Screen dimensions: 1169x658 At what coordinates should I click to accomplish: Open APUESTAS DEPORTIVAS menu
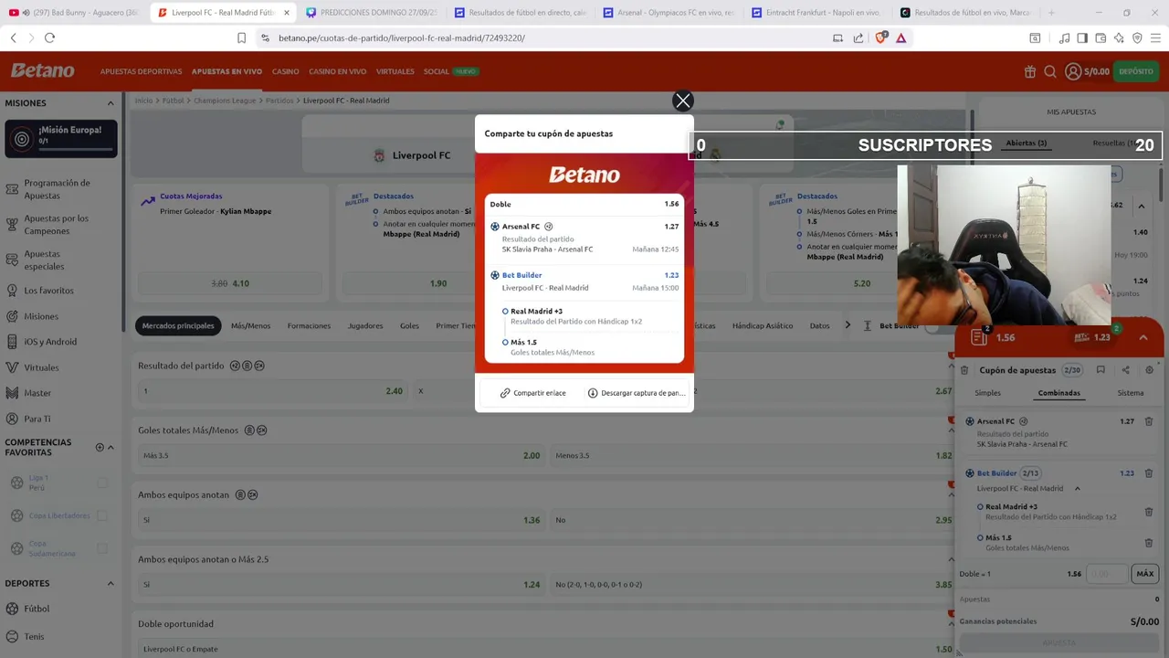141,71
